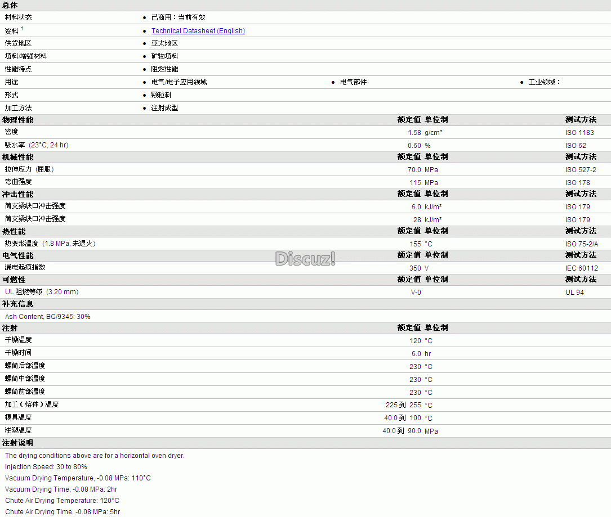Screen dimensions: 611x517
Task: Click the ISO 178 test method
Action: click(x=577, y=183)
